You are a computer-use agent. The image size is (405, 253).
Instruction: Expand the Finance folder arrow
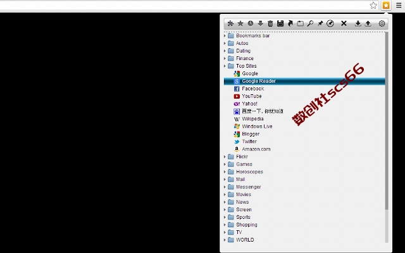225,58
